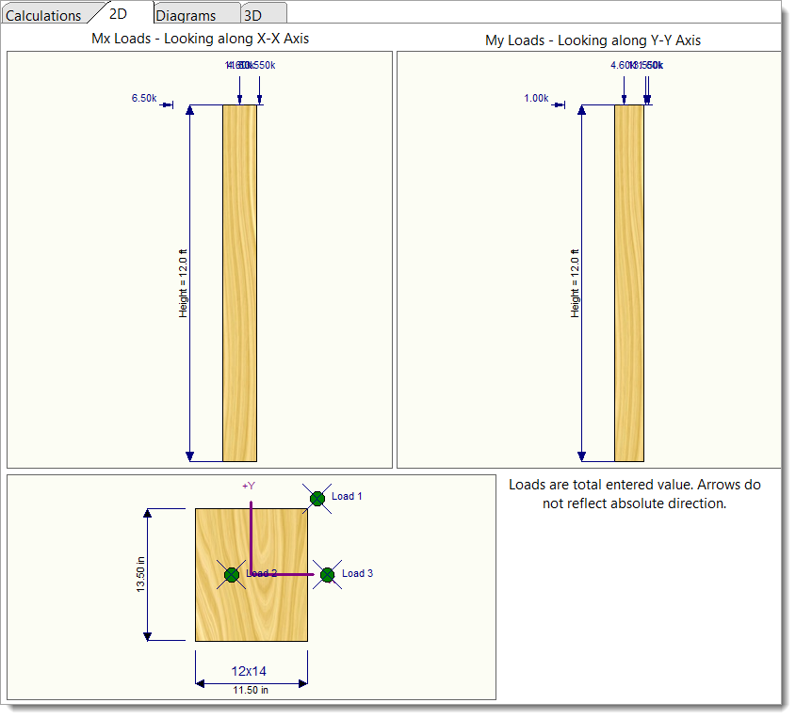Click the 4.60k axial load label in My view
The height and width of the screenshot is (719, 796).
pos(623,66)
